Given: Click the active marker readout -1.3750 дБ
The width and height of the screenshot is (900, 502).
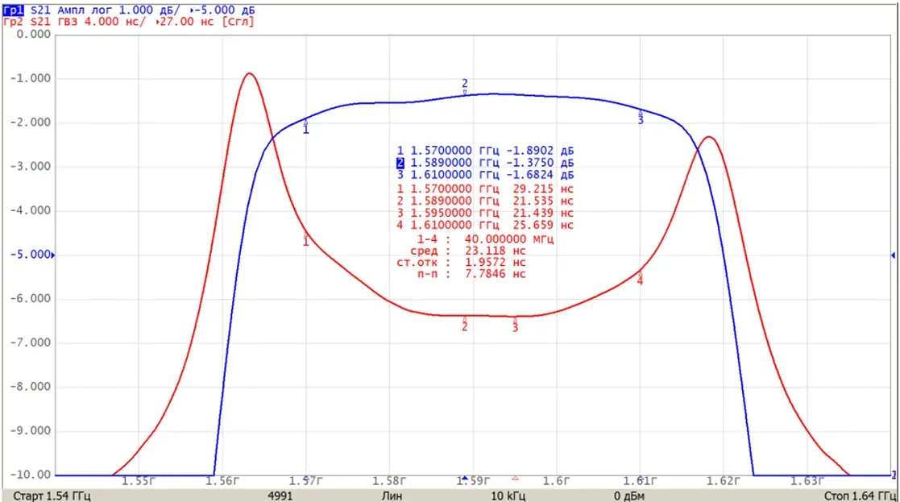Looking at the screenshot, I should click(485, 162).
